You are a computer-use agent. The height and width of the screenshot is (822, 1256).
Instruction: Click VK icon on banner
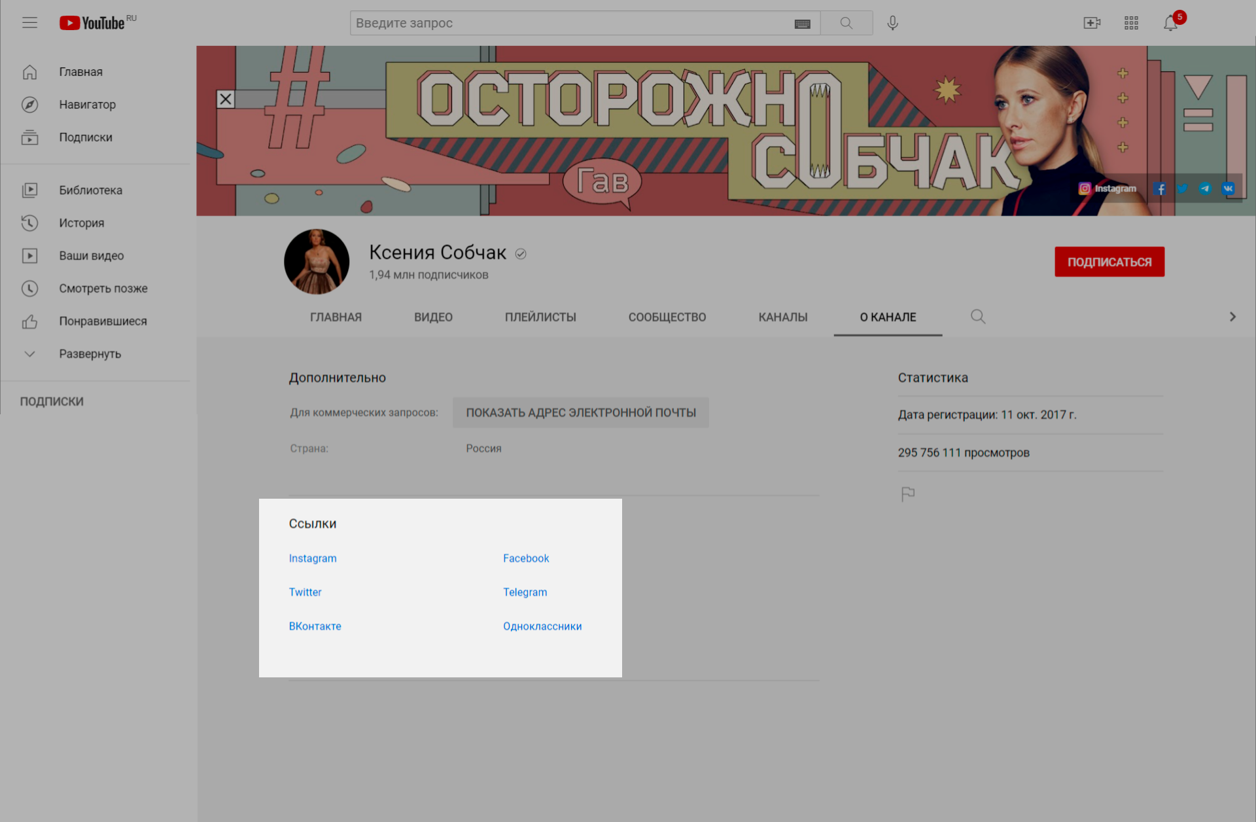pos(1228,188)
